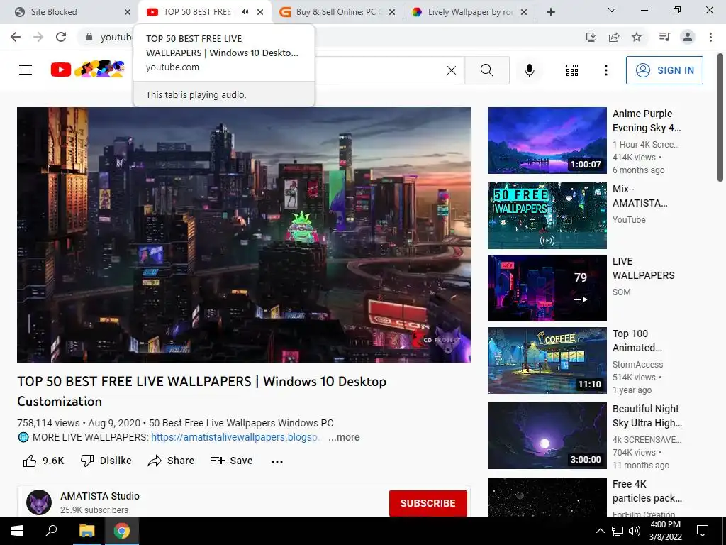This screenshot has height=545, width=726.
Task: Open the tab search chevron
Action: click(x=612, y=10)
